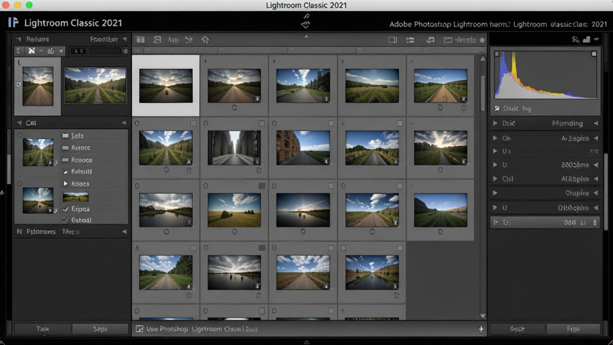Select the radio circle beside the second collection thumbnail
Screen dimensions: 613x345
(x=20, y=183)
